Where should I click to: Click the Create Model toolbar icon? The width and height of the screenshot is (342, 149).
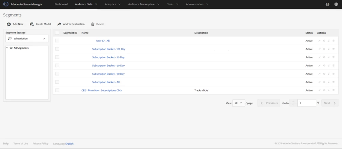coord(32,24)
